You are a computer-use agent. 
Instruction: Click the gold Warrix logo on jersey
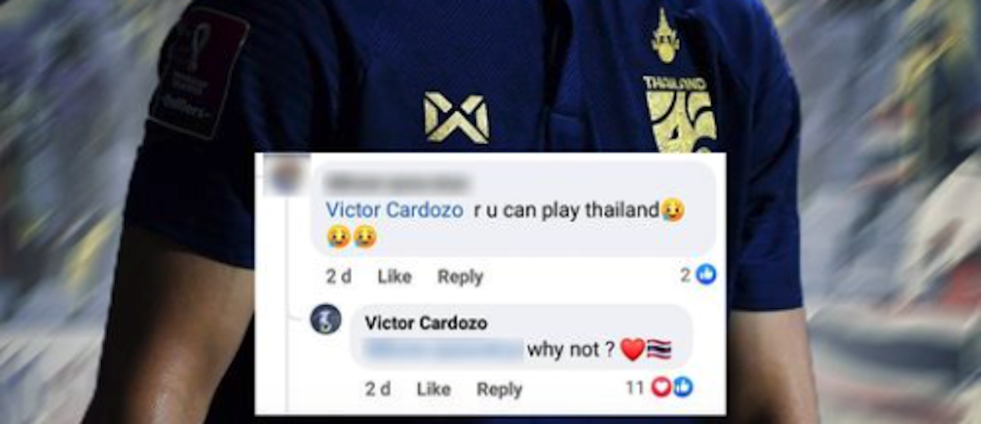pyautogui.click(x=457, y=118)
